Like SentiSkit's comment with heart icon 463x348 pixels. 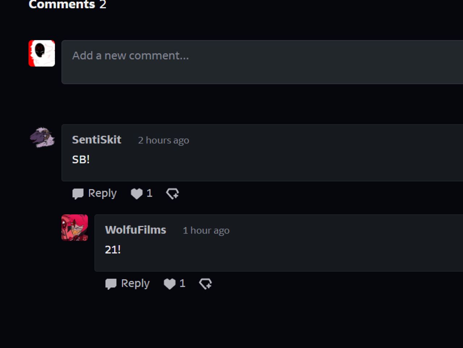pyautogui.click(x=137, y=194)
